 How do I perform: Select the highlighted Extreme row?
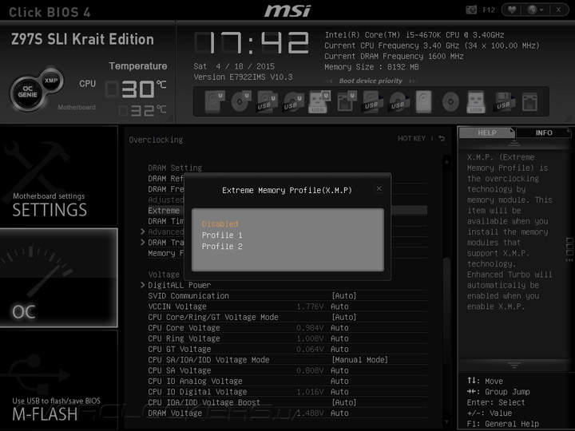click(x=287, y=211)
